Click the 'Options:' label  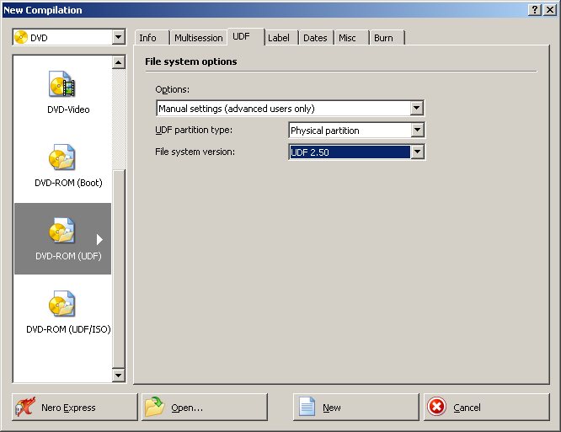[x=172, y=89]
